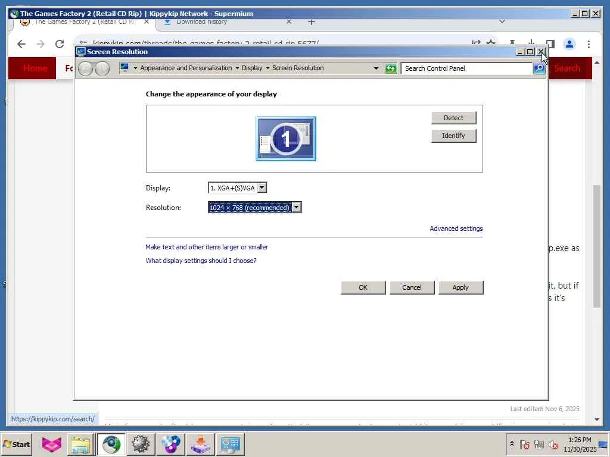The height and width of the screenshot is (457, 610).
Task: Click browser forward arrow
Action: pos(41,44)
